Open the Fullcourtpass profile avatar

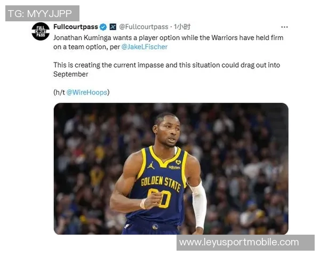point(41,31)
